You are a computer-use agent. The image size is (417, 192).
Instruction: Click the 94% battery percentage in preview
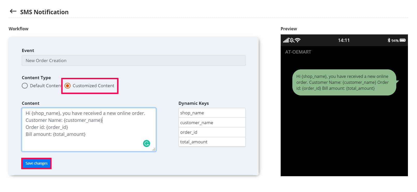coord(395,41)
